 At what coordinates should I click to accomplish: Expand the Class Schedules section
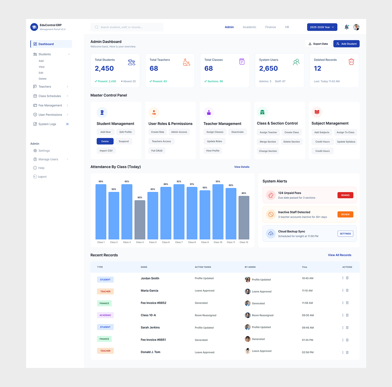[67, 96]
